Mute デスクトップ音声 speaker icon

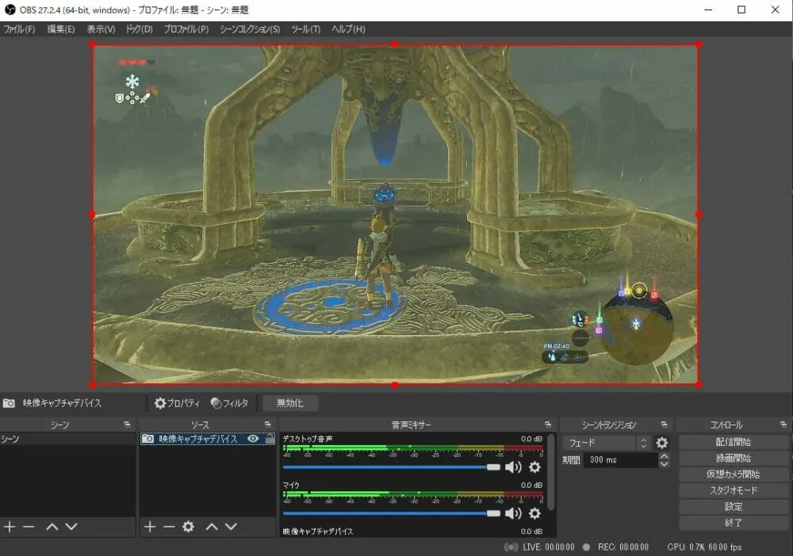click(x=513, y=467)
